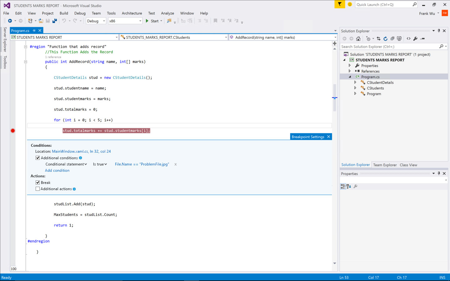
Task: Open the solution platform x86 dropdown
Action: point(140,21)
